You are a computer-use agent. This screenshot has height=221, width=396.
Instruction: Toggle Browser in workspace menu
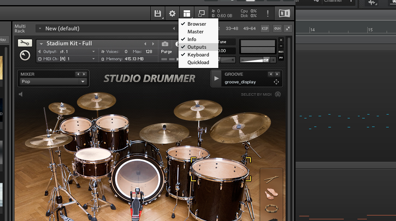[198, 24]
